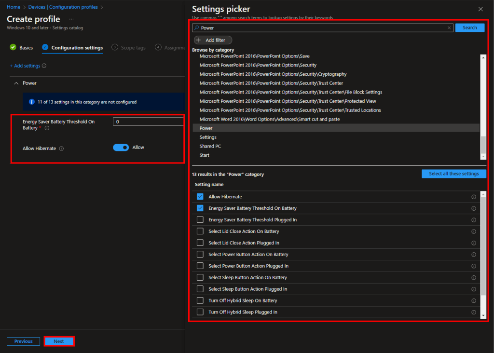The height and width of the screenshot is (353, 494).
Task: Click the Next button
Action: click(59, 341)
